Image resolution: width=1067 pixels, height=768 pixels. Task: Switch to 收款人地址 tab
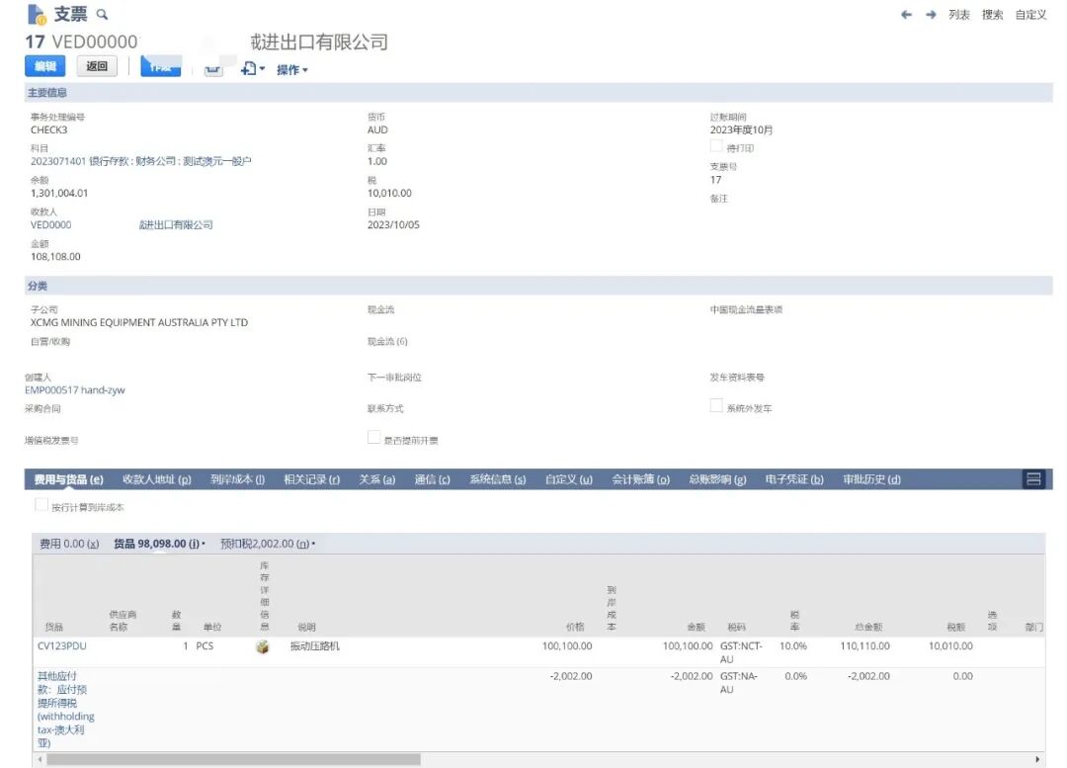coord(156,479)
